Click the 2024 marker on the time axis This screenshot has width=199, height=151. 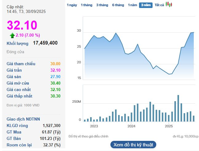[131, 126]
